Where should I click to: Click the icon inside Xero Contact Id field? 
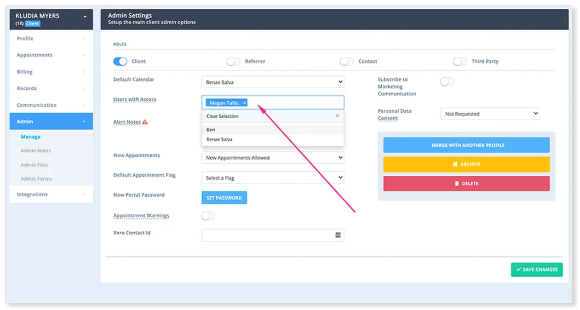(338, 236)
